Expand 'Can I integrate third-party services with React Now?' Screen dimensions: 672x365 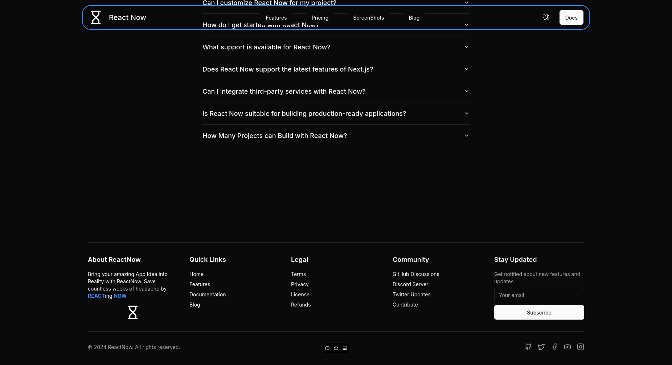pos(336,92)
